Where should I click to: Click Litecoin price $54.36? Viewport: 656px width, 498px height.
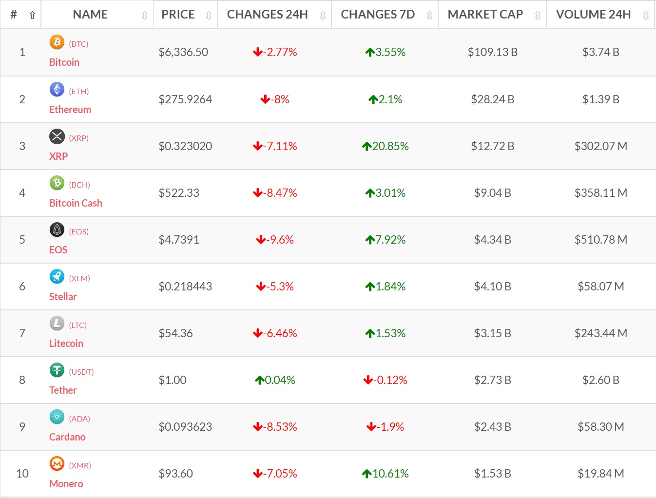pyautogui.click(x=175, y=333)
